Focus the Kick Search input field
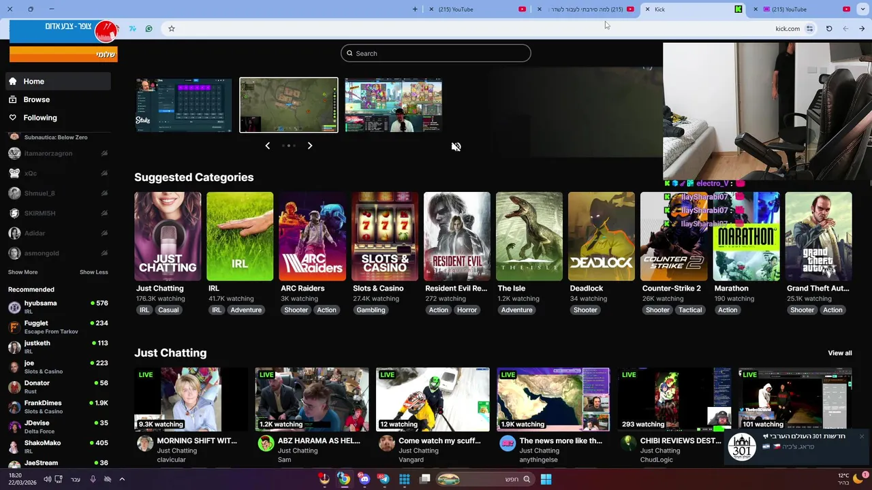 tap(436, 53)
